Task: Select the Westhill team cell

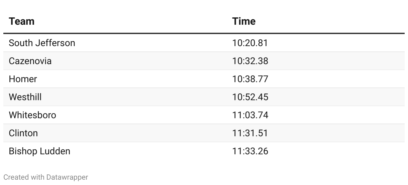Action: (x=25, y=97)
